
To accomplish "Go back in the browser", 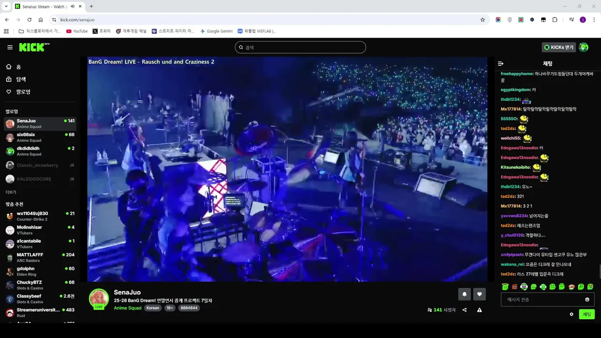I will coord(7,20).
